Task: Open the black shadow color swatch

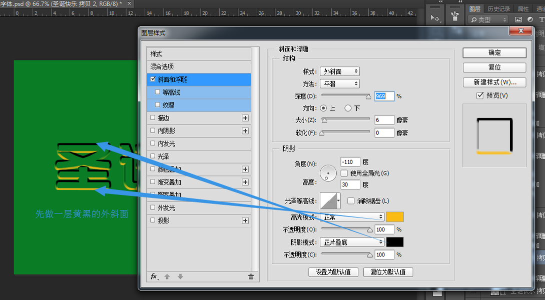Action: pyautogui.click(x=395, y=242)
